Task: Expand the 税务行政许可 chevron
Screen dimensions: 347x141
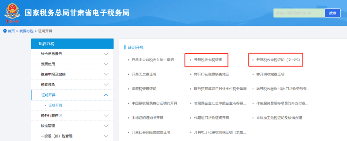Action: click(x=106, y=116)
